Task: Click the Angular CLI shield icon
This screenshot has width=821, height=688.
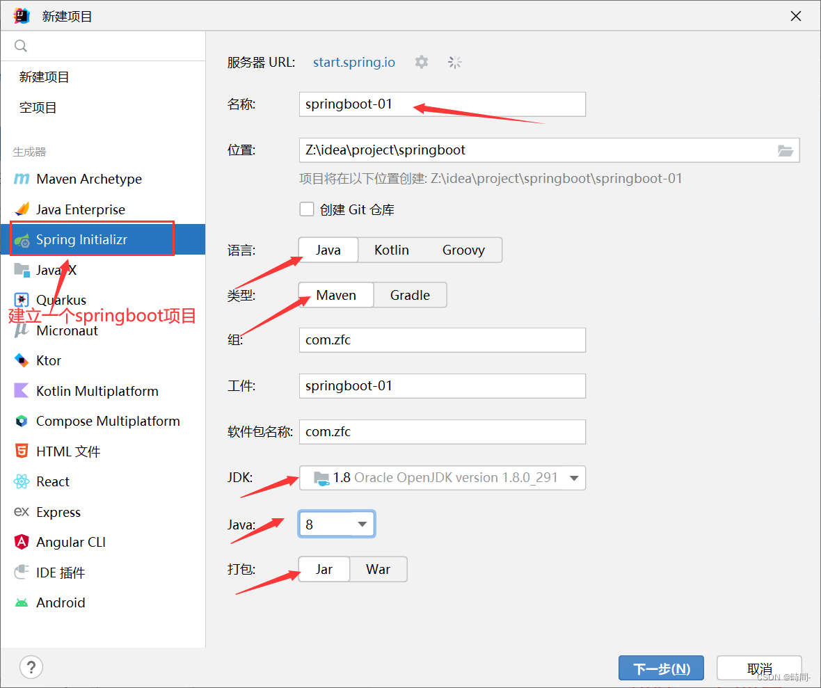Action: tap(22, 542)
